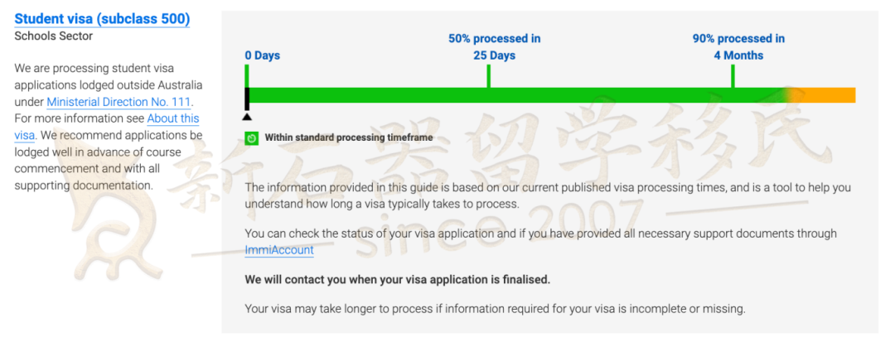Open Student visa (subclass 500) link
The image size is (895, 347).
tap(102, 19)
